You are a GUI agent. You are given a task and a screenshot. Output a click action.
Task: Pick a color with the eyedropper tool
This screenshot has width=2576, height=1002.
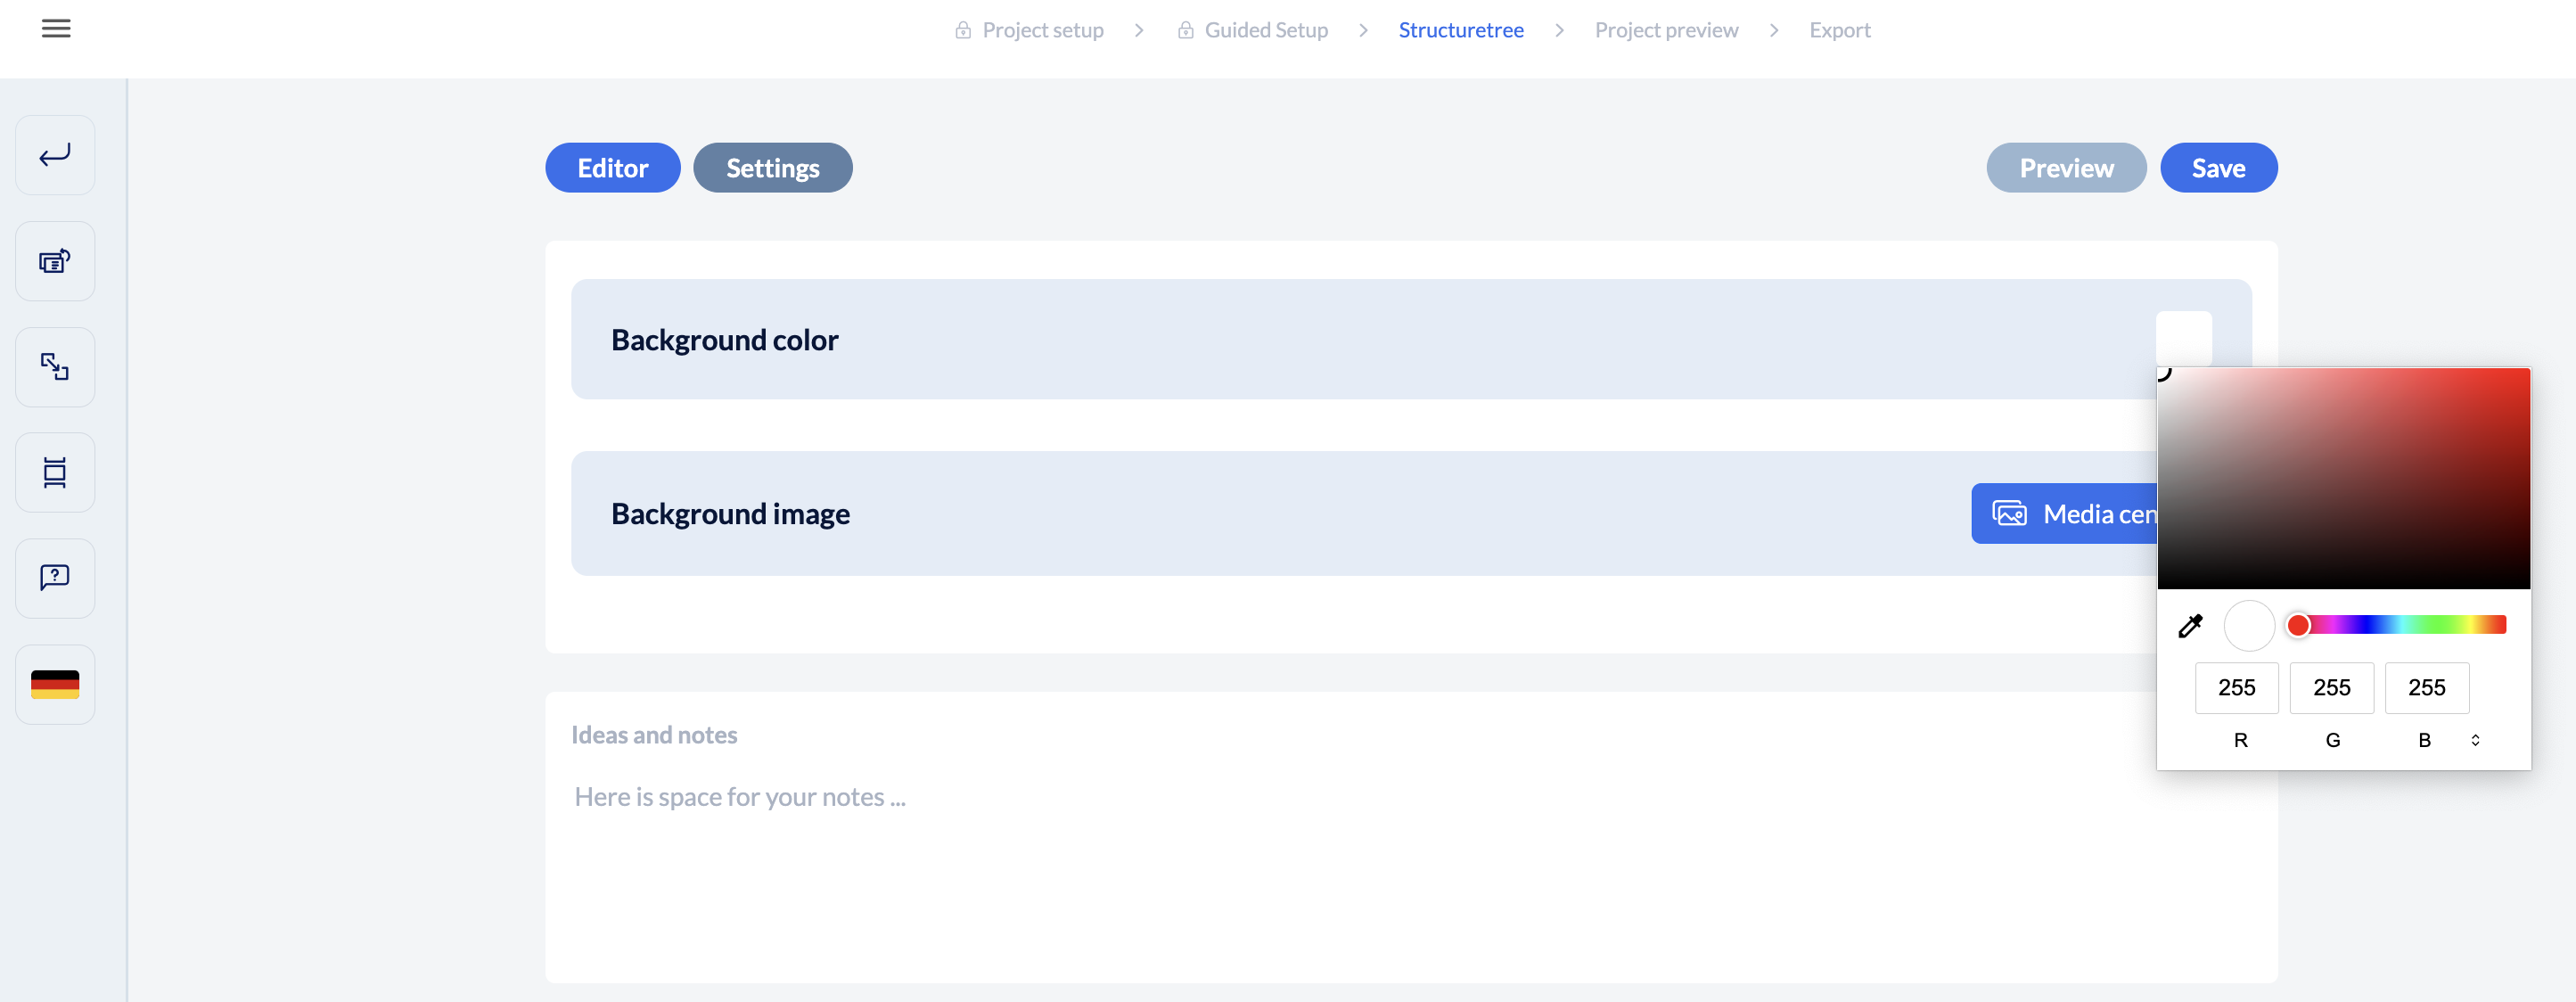point(2190,626)
